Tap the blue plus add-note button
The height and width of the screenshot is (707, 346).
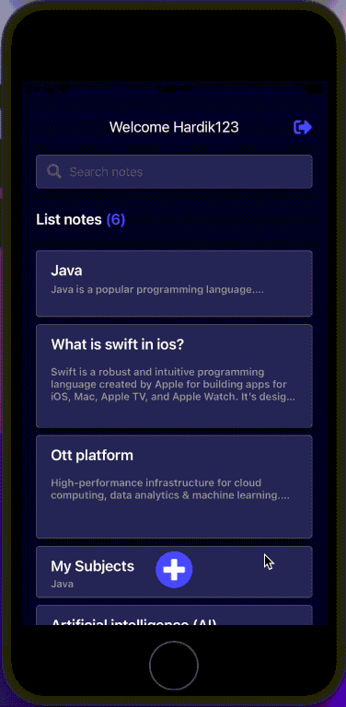click(x=174, y=570)
